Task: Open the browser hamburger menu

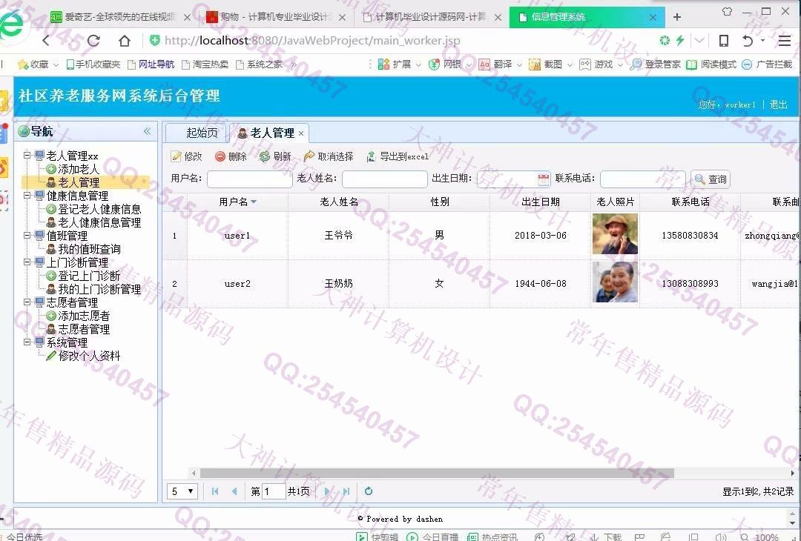Action: click(784, 41)
